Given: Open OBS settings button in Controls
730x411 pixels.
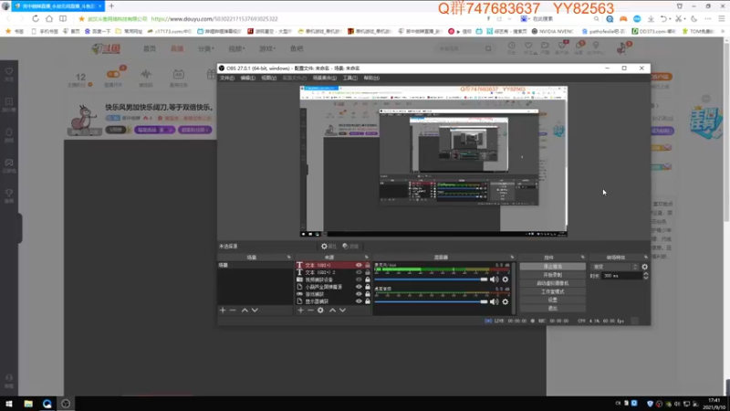Looking at the screenshot, I should (553, 300).
